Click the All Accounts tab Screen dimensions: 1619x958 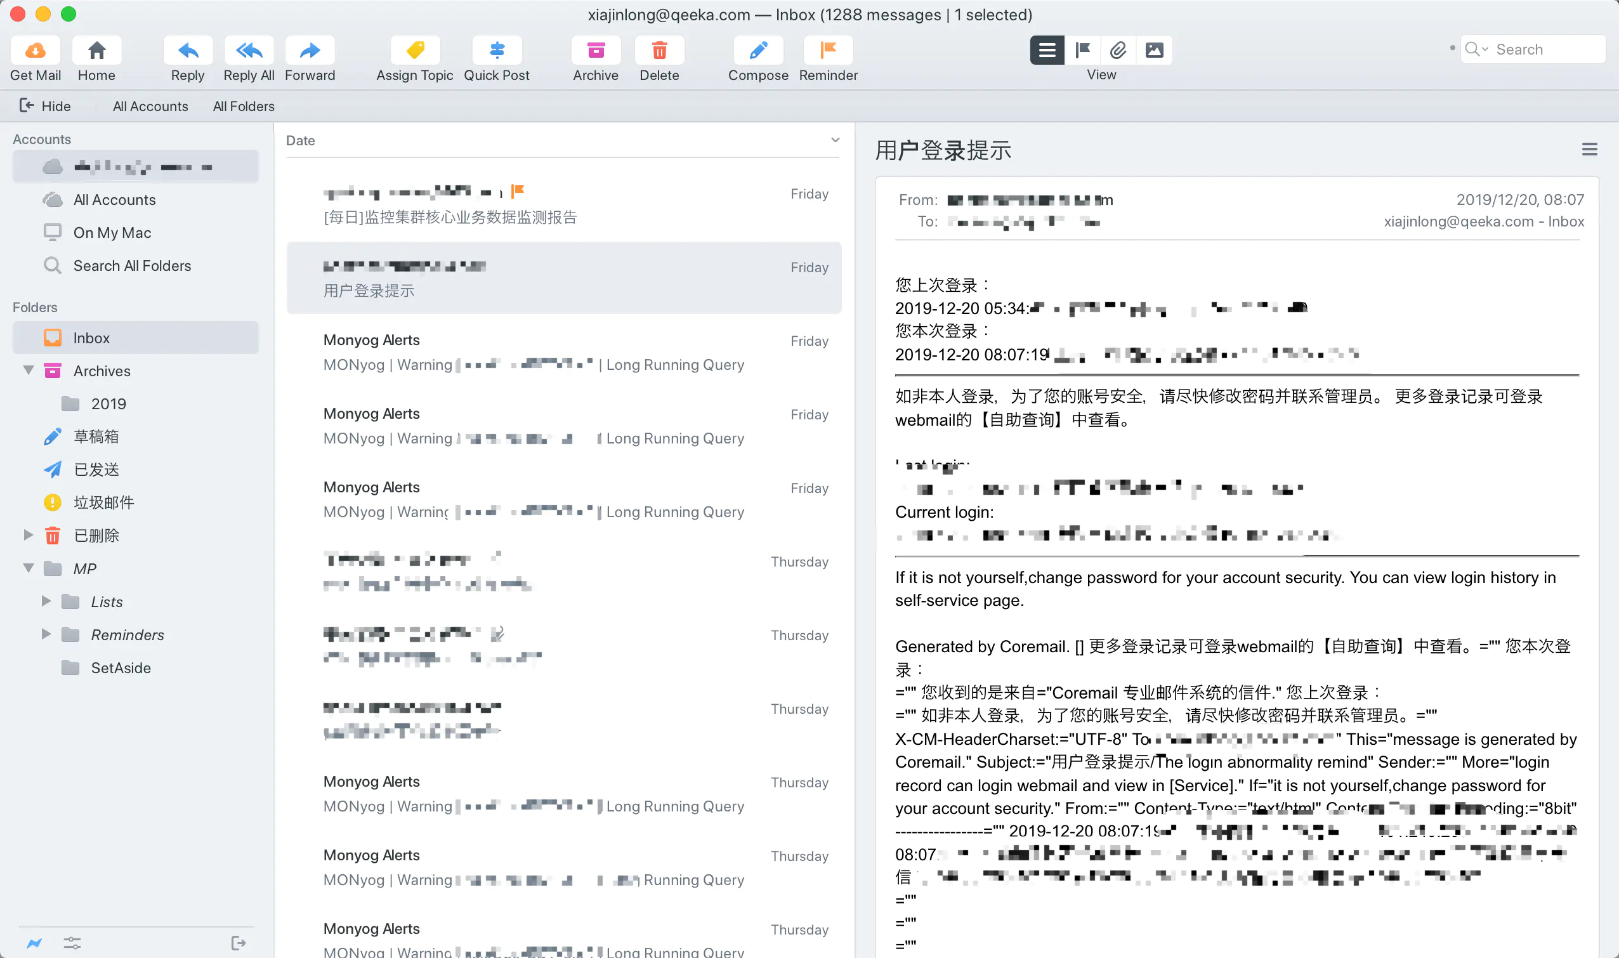[150, 106]
